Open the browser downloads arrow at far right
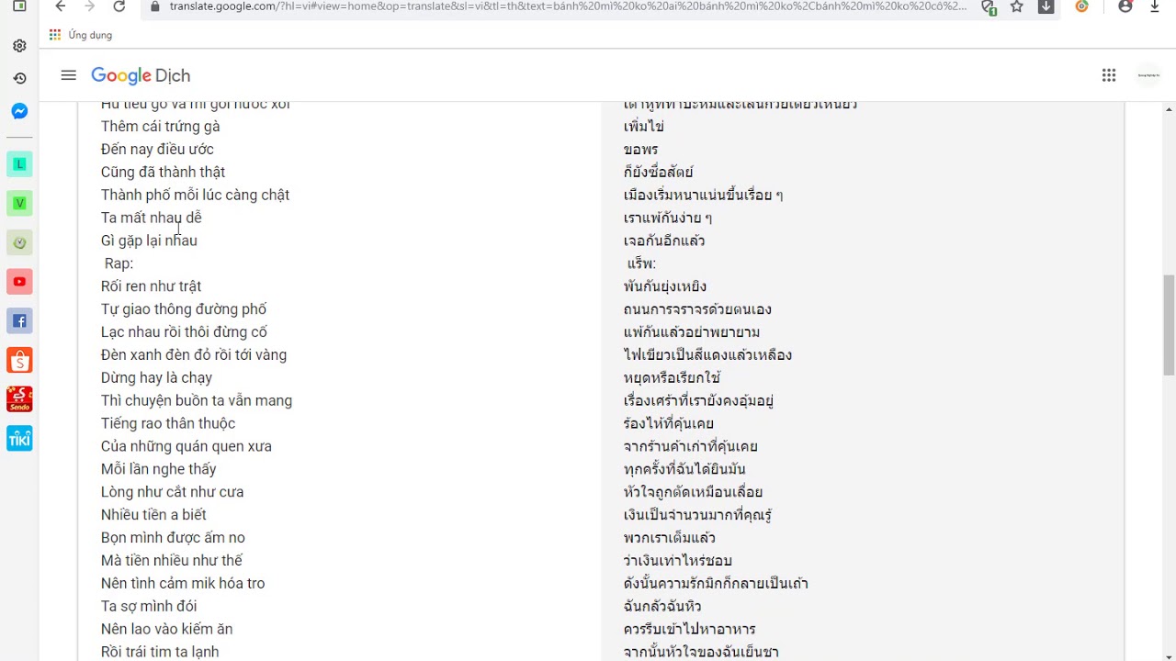 click(x=1155, y=6)
